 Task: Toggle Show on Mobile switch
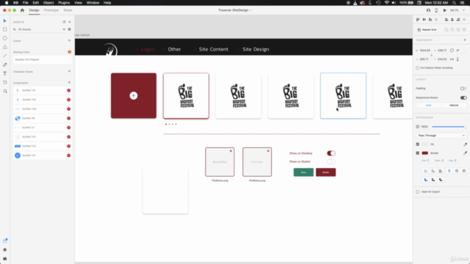331,161
